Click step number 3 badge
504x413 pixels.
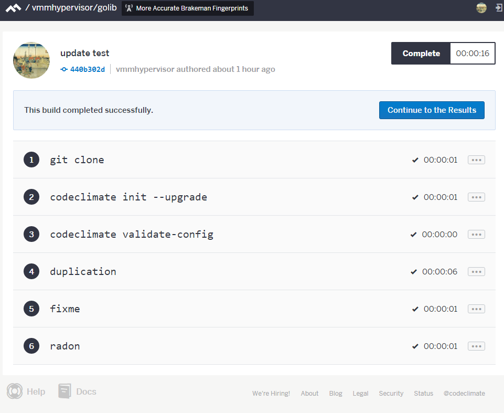(x=31, y=234)
